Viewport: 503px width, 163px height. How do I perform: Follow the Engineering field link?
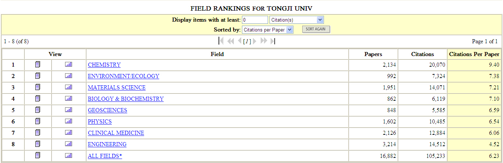pos(107,144)
